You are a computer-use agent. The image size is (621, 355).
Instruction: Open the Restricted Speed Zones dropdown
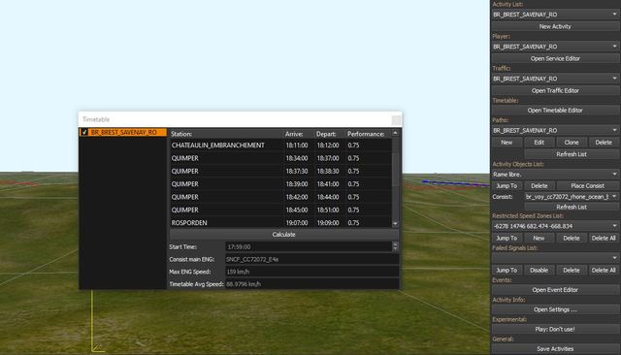(x=555, y=226)
